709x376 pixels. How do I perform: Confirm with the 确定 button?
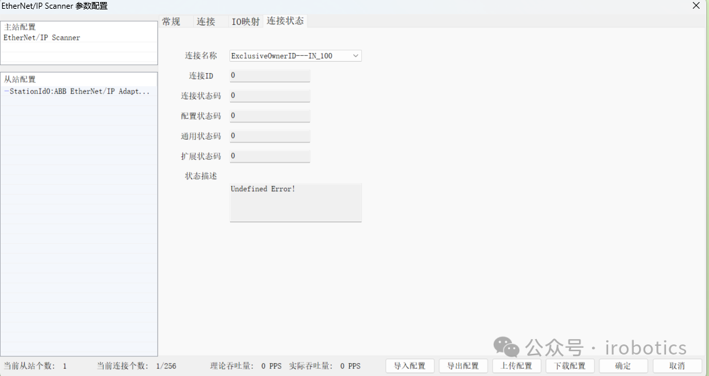click(623, 366)
